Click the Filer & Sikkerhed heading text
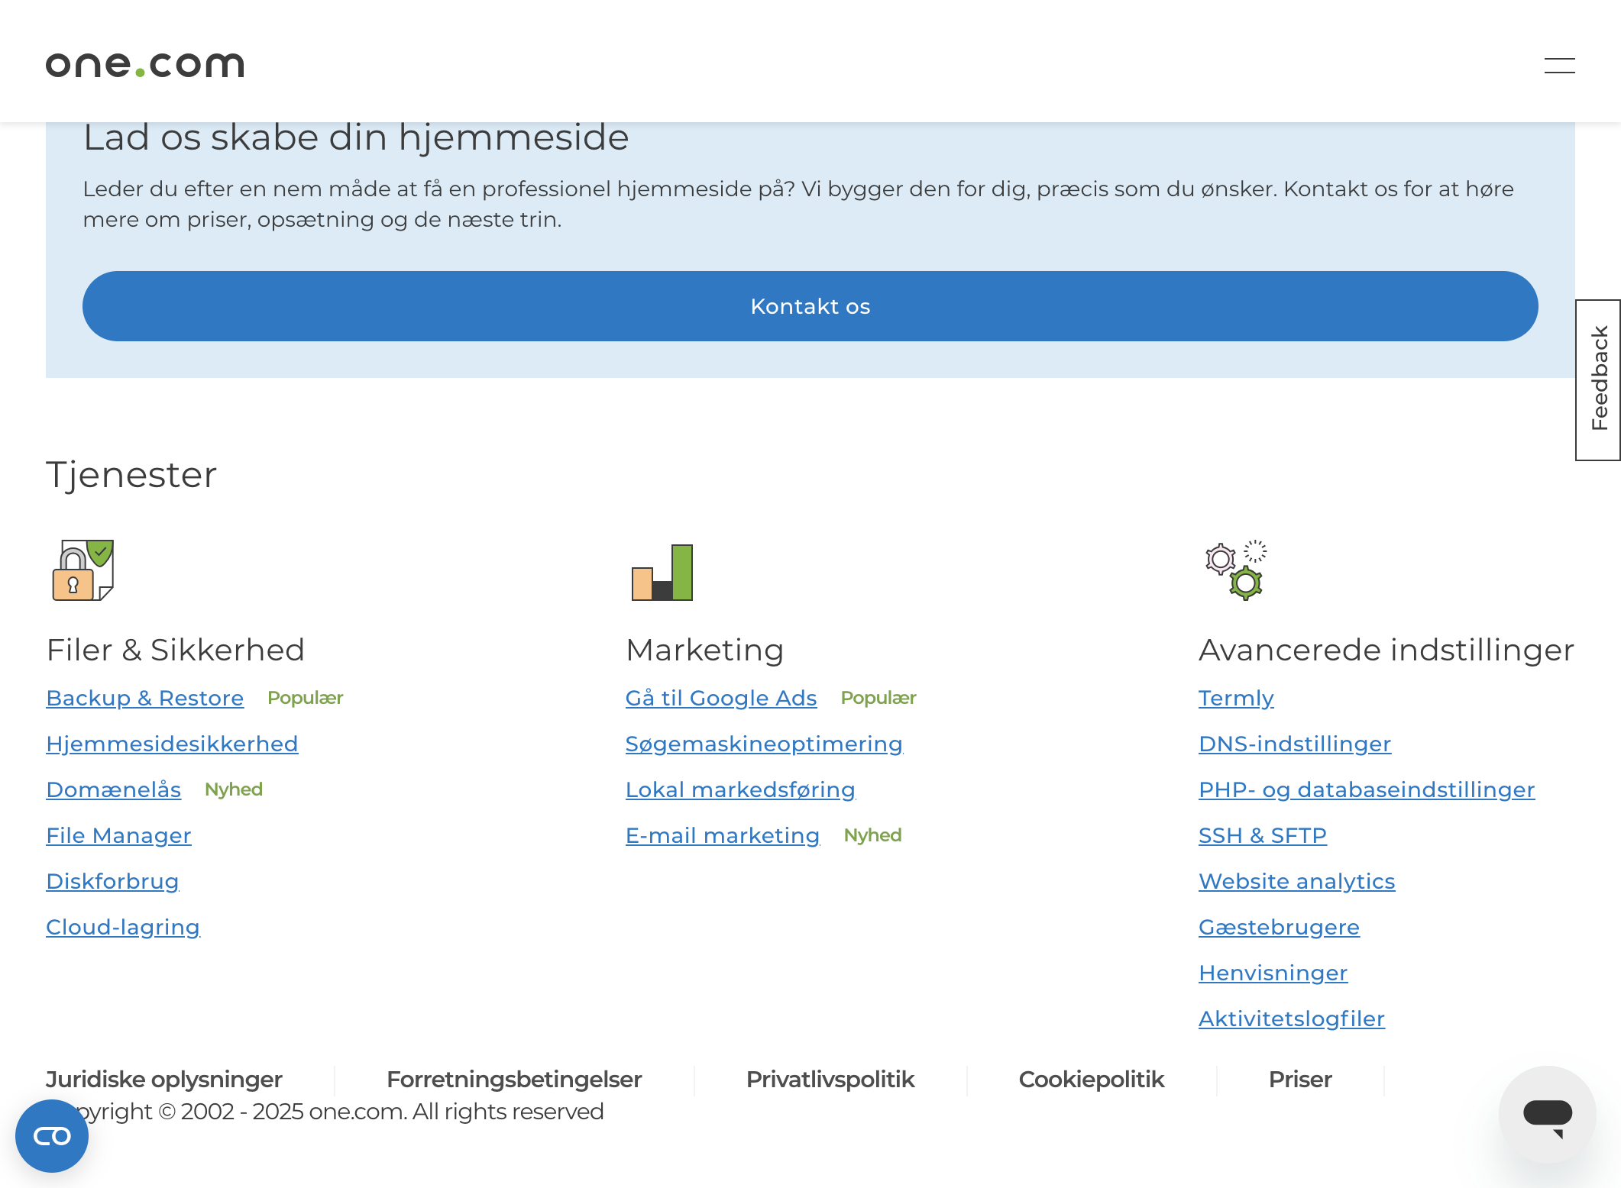 [176, 650]
